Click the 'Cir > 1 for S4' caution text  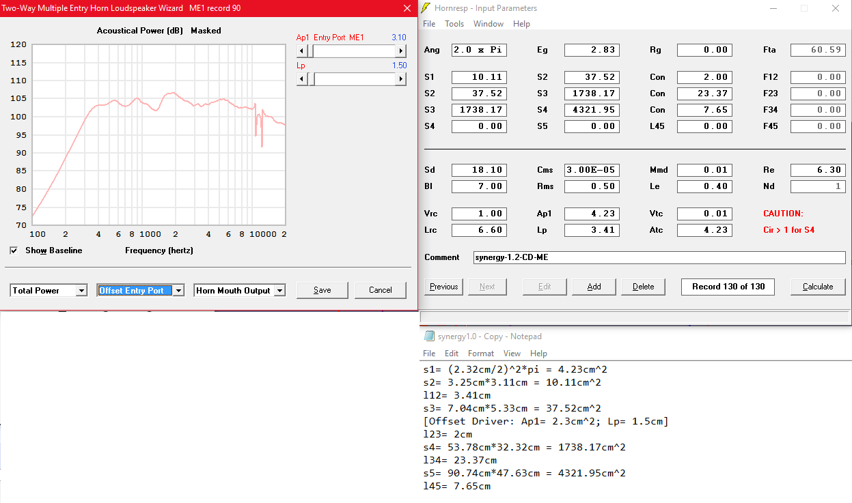(x=788, y=230)
